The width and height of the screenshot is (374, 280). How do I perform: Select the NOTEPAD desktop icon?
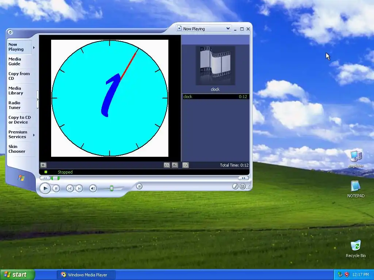pyautogui.click(x=356, y=189)
